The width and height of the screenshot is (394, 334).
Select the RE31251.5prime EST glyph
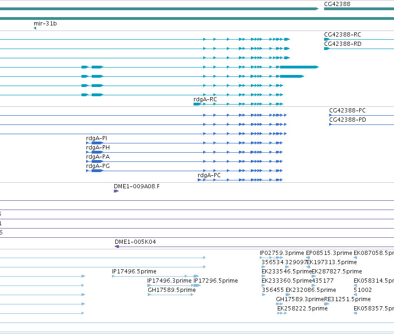pyautogui.click(x=327, y=304)
